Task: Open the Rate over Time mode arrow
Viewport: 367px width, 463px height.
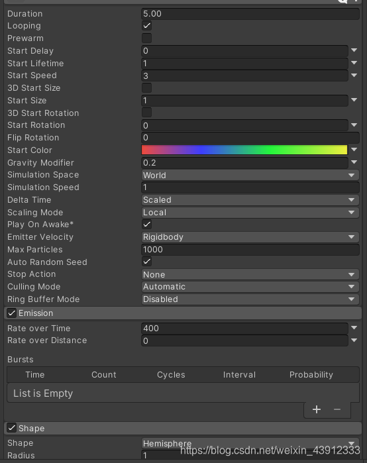Action: coord(354,328)
